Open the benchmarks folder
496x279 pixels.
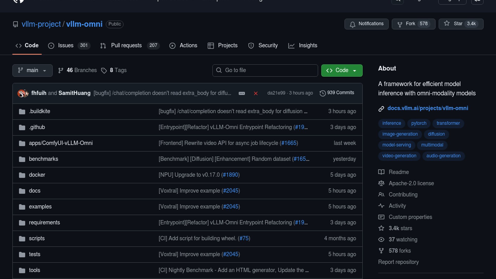tap(43, 159)
